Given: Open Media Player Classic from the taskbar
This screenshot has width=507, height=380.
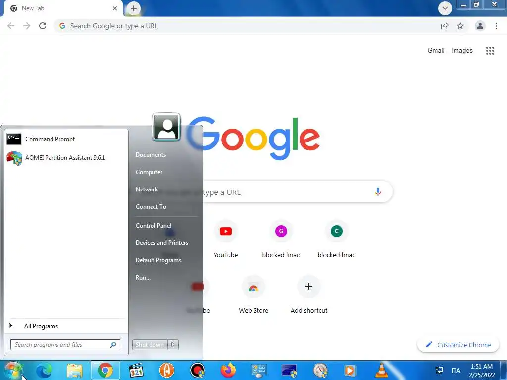Looking at the screenshot, I should coord(136,371).
